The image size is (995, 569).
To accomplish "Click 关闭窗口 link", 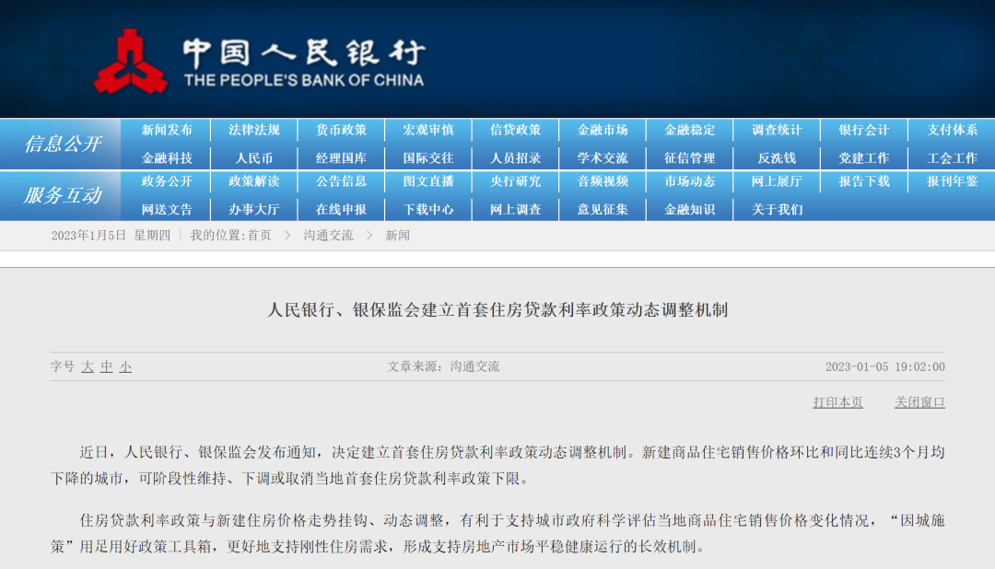I will point(919,402).
